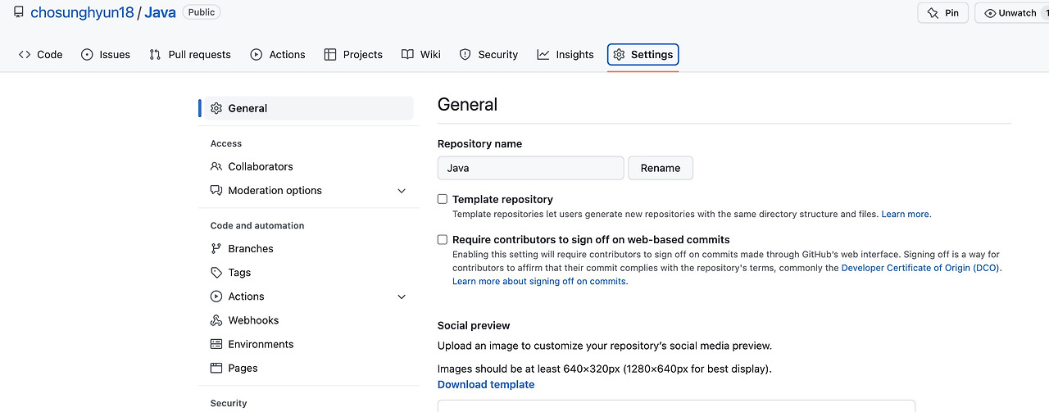Viewport: 1049px width, 412px height.
Task: Open the Java repository name link
Action: (x=161, y=12)
